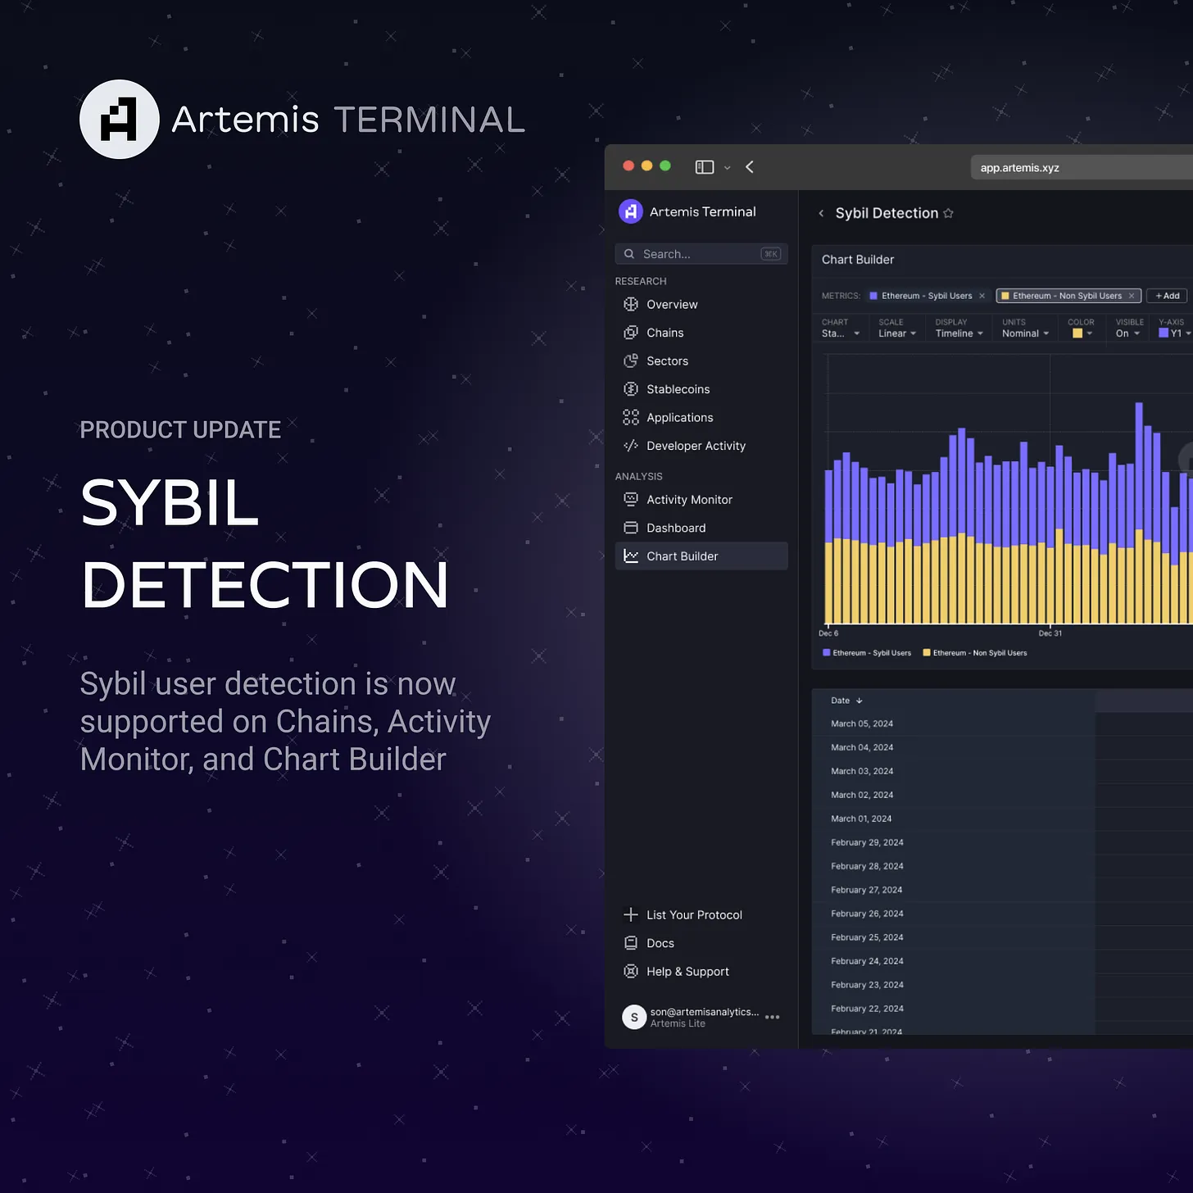Click the plus icon for List Your Protocol
This screenshot has width=1193, height=1193.
[631, 914]
